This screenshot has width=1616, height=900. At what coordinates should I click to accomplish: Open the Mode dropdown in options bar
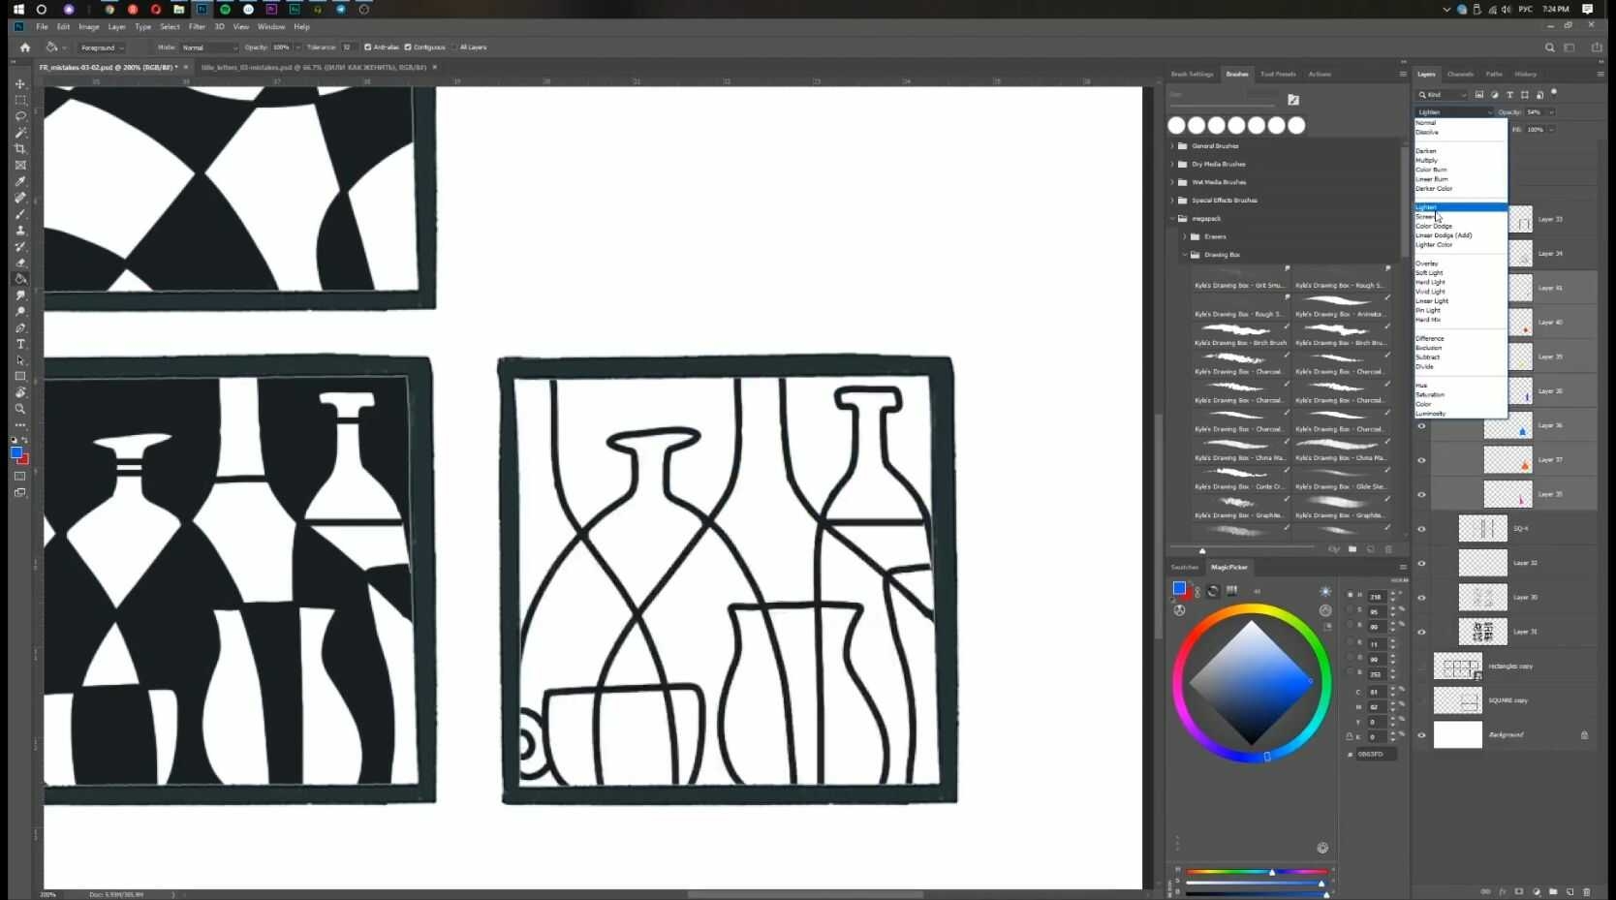click(209, 47)
